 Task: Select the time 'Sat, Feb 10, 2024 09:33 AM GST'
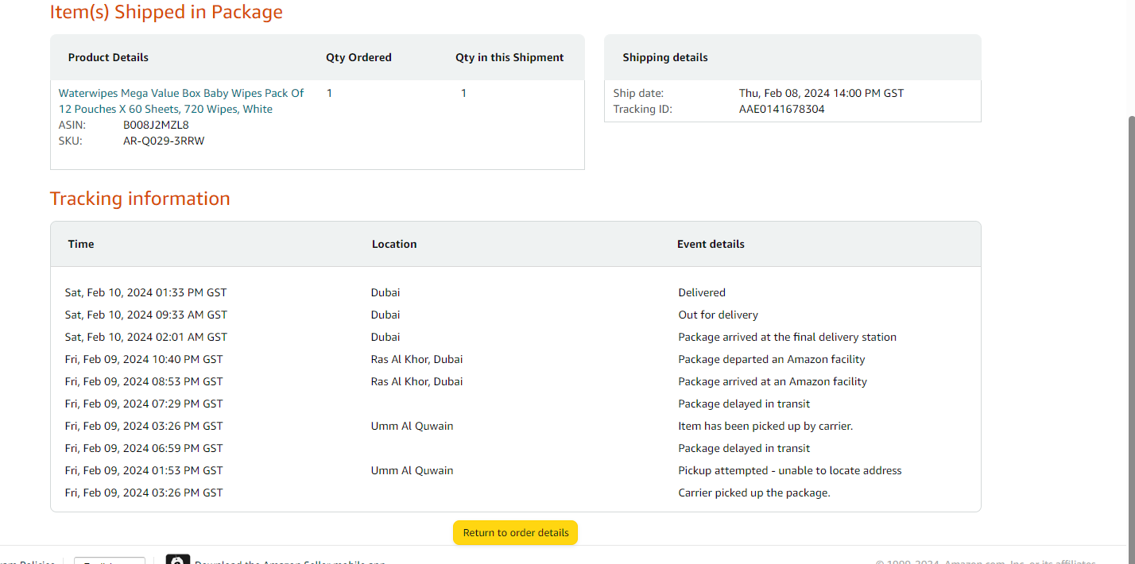[x=146, y=315]
